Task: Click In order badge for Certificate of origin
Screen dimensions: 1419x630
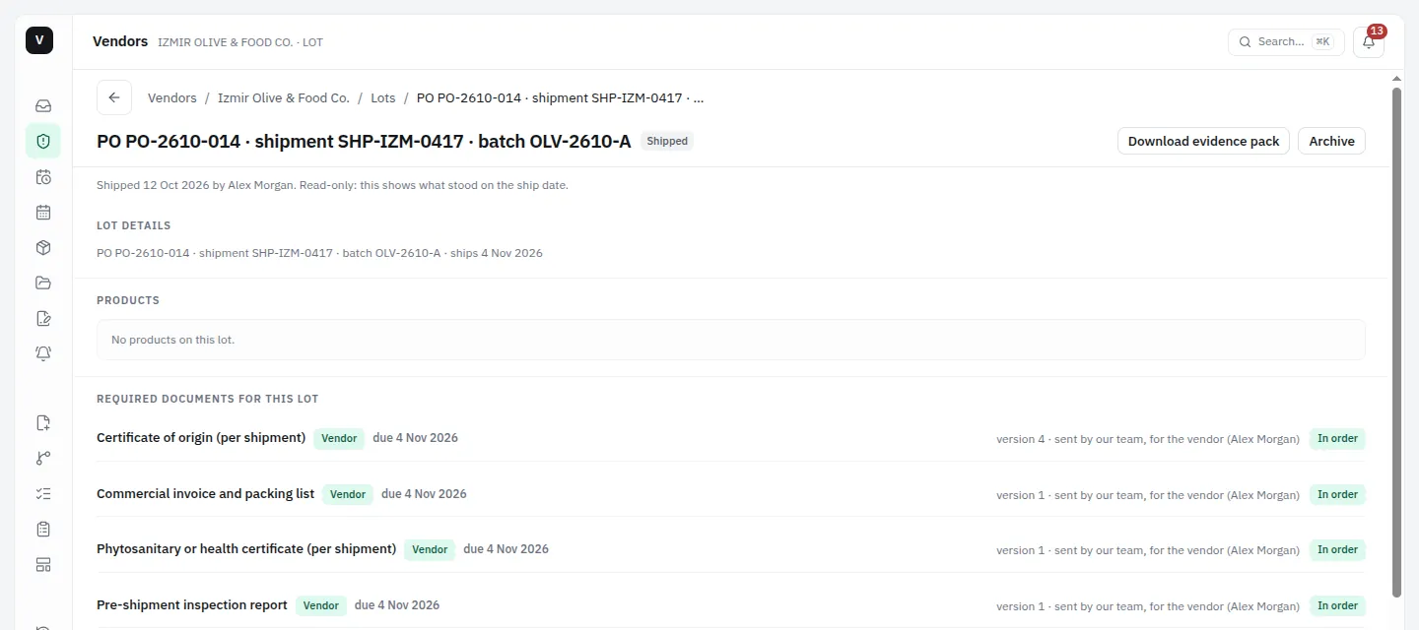Action: point(1337,438)
